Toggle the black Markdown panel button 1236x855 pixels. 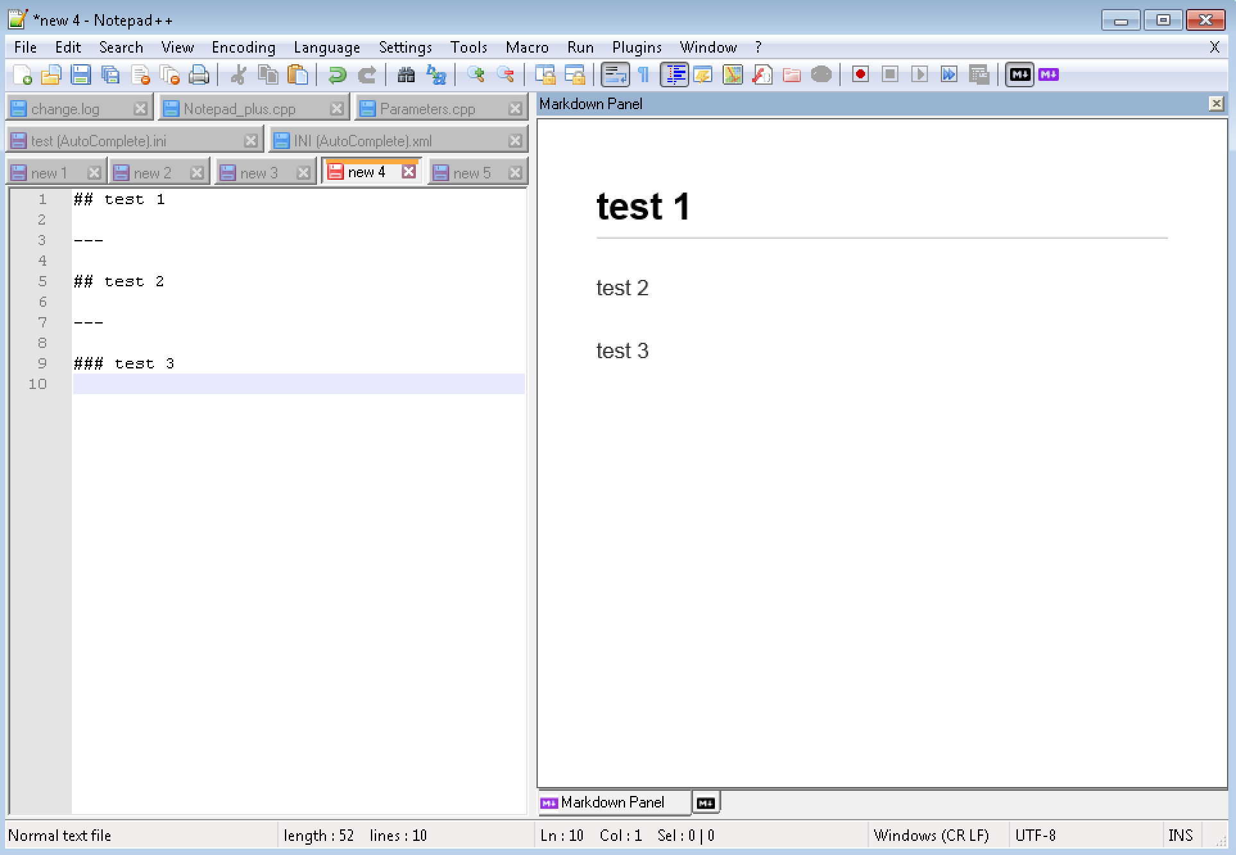pos(1020,75)
